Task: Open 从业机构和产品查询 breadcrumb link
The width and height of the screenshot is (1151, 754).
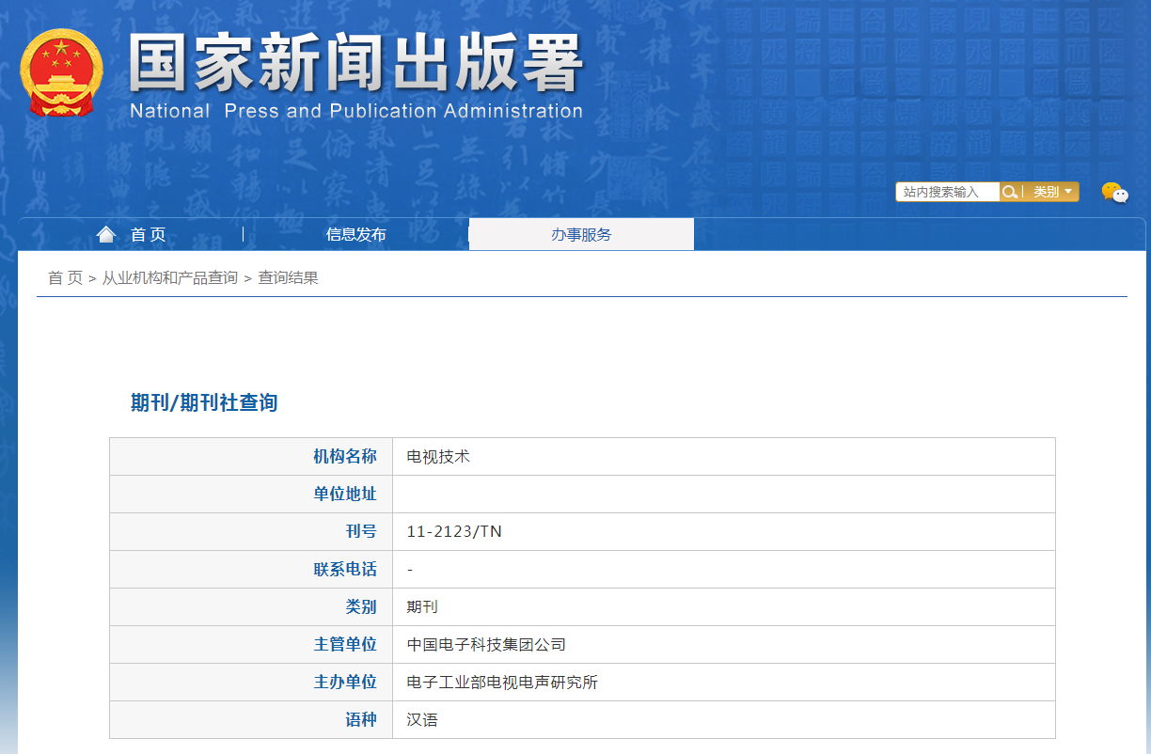Action: tap(170, 278)
